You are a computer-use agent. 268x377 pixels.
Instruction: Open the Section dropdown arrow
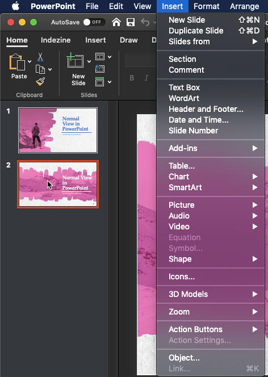[110, 82]
